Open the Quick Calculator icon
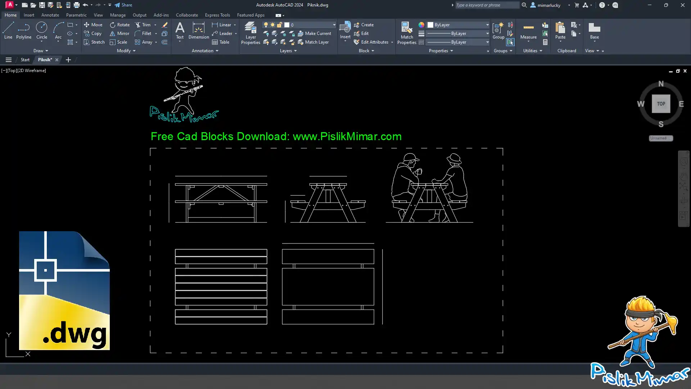 click(545, 42)
